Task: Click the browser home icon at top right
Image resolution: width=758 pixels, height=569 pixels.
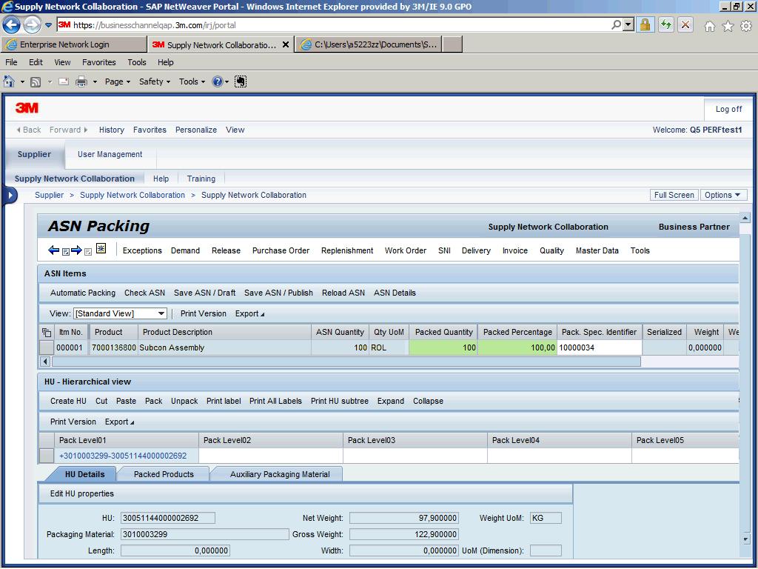Action: [710, 26]
